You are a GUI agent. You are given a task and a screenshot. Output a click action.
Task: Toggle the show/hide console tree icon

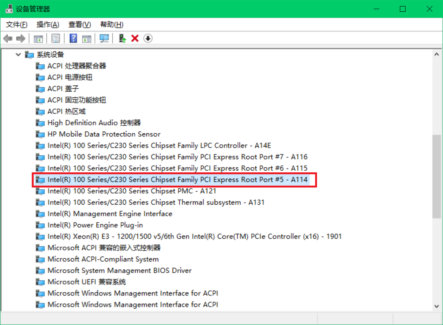tap(38, 38)
